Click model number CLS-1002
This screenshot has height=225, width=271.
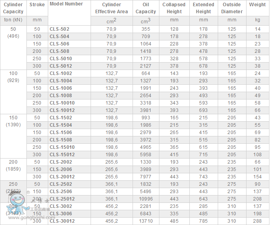61,73
